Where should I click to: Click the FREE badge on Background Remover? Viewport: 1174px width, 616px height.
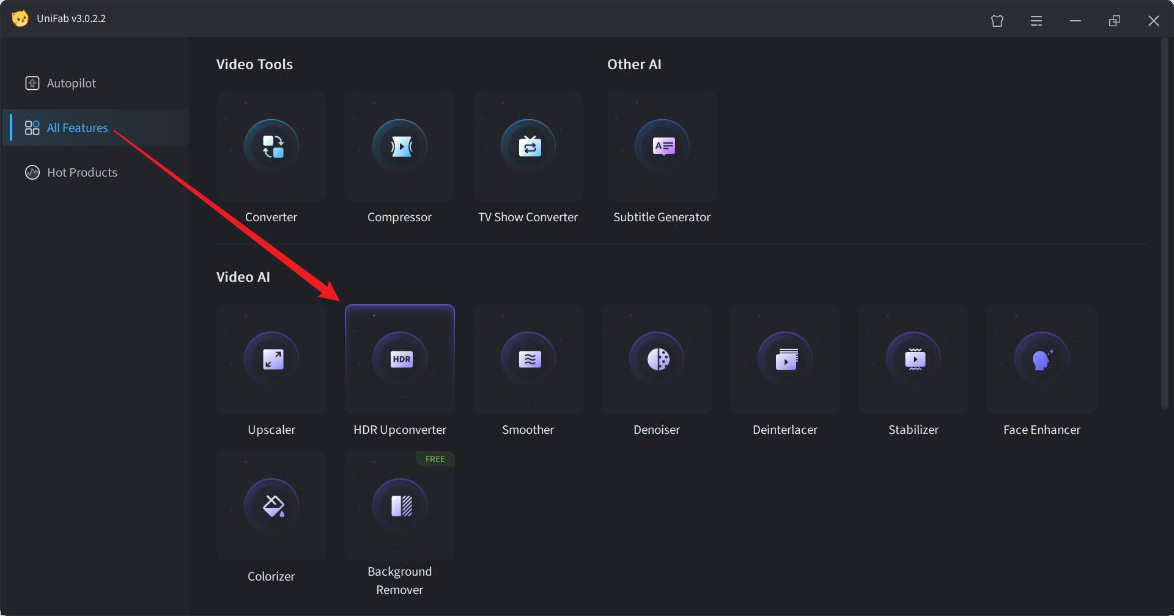pyautogui.click(x=435, y=459)
